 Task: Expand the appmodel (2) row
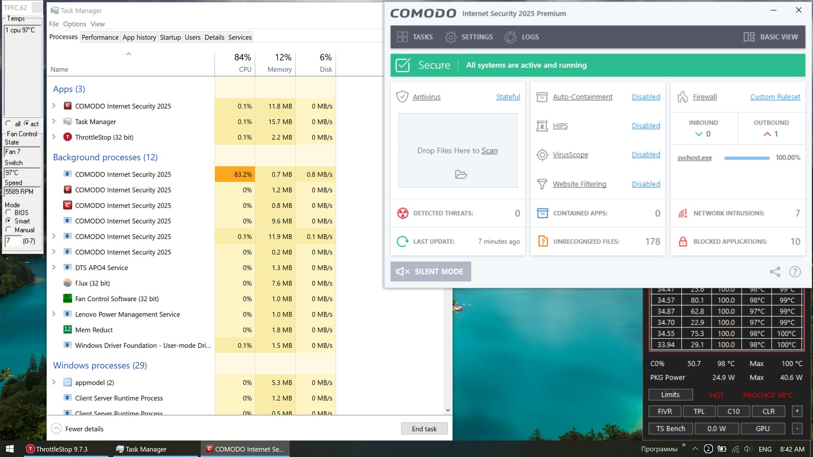(54, 383)
